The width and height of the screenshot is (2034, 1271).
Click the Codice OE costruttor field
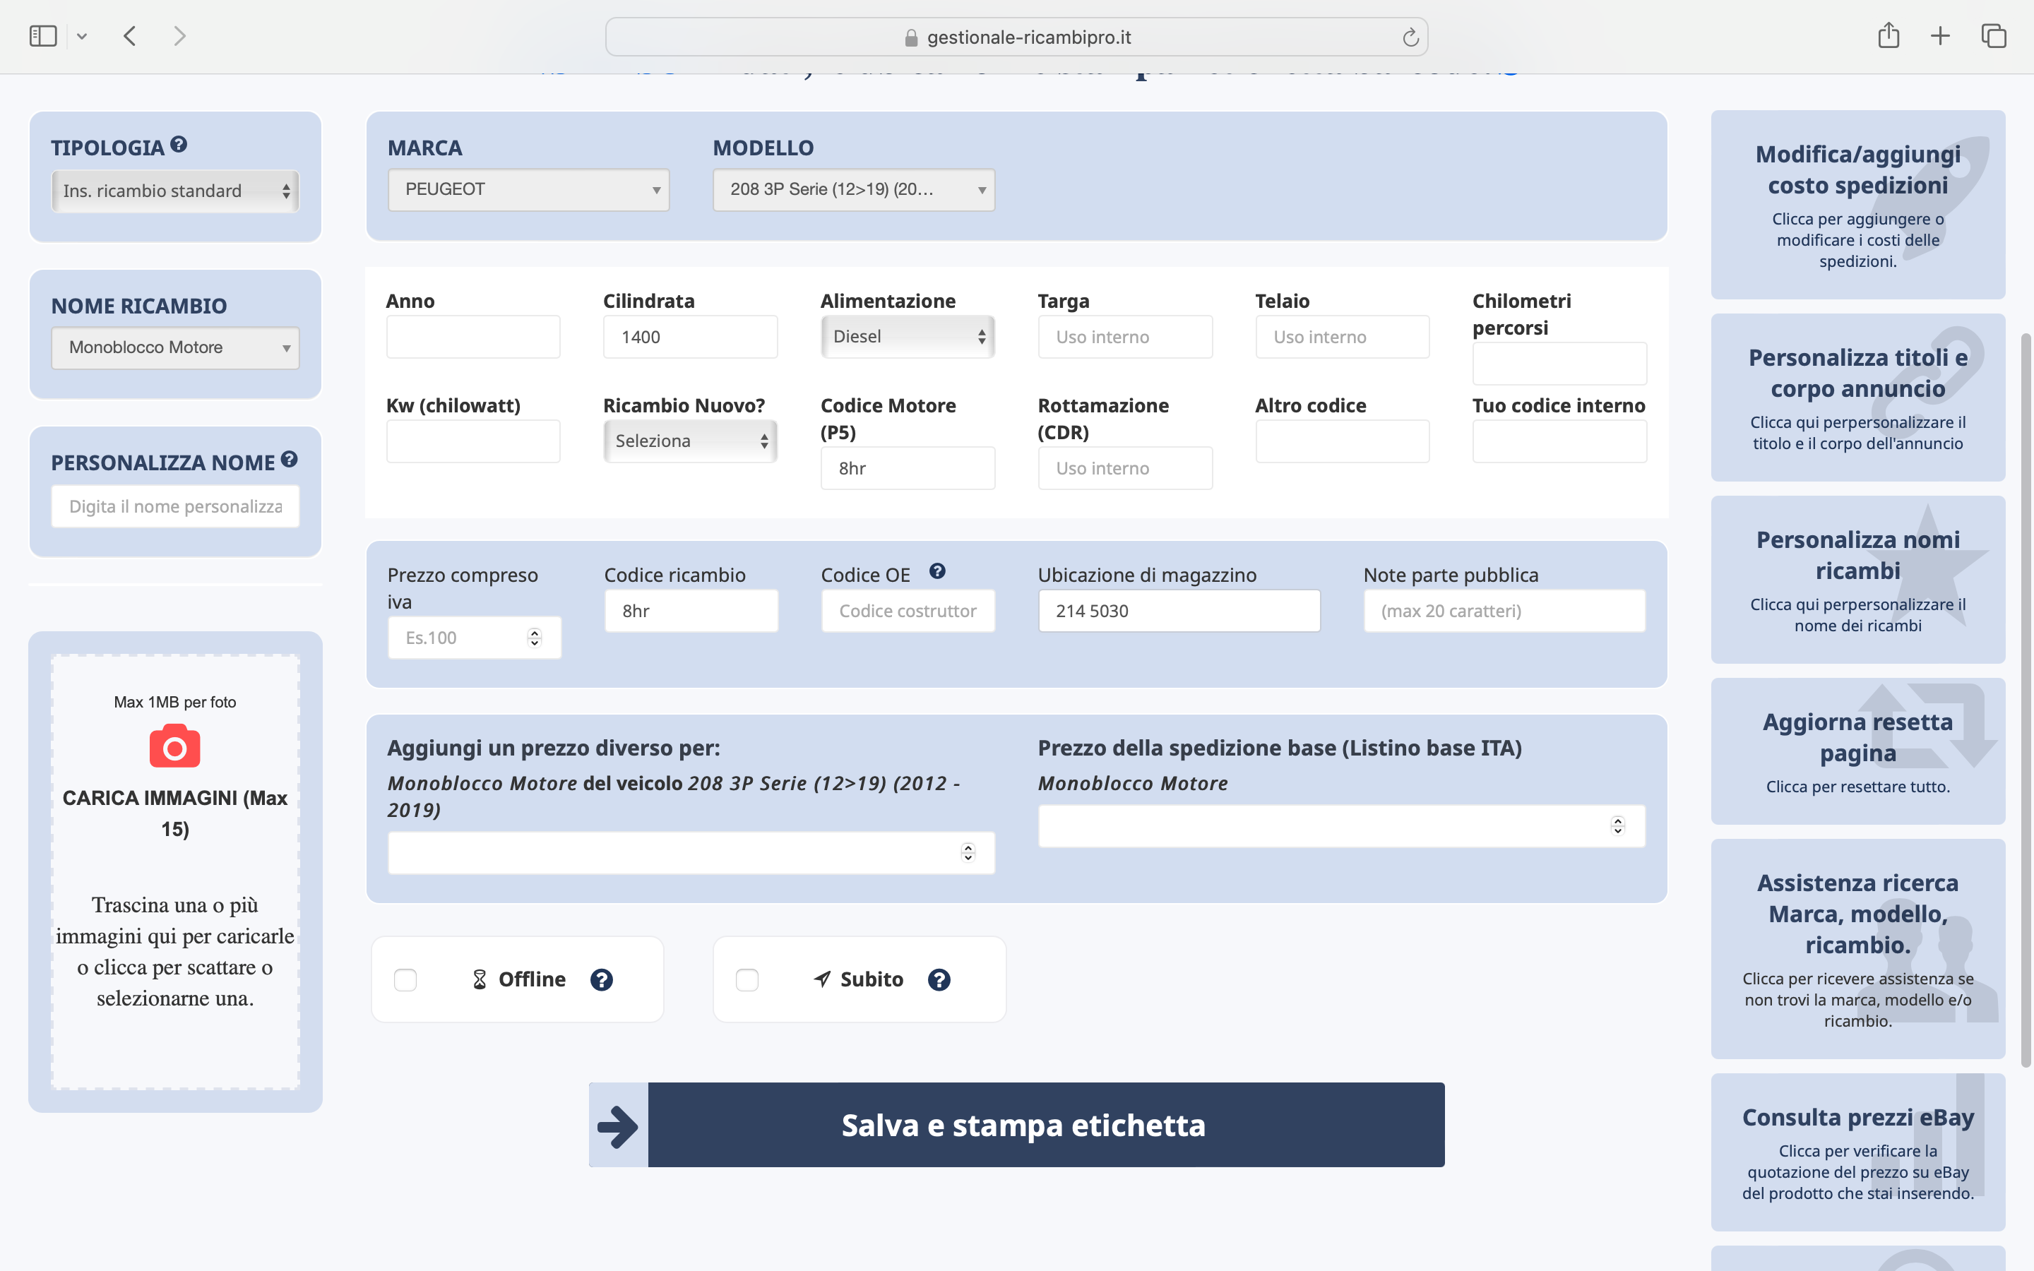pyautogui.click(x=908, y=611)
